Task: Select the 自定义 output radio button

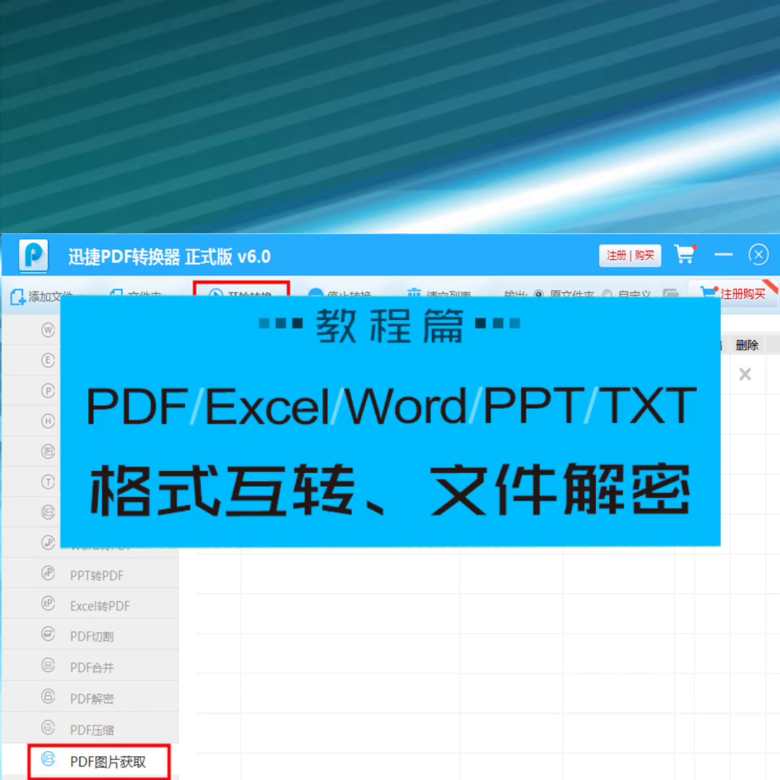Action: (607, 294)
